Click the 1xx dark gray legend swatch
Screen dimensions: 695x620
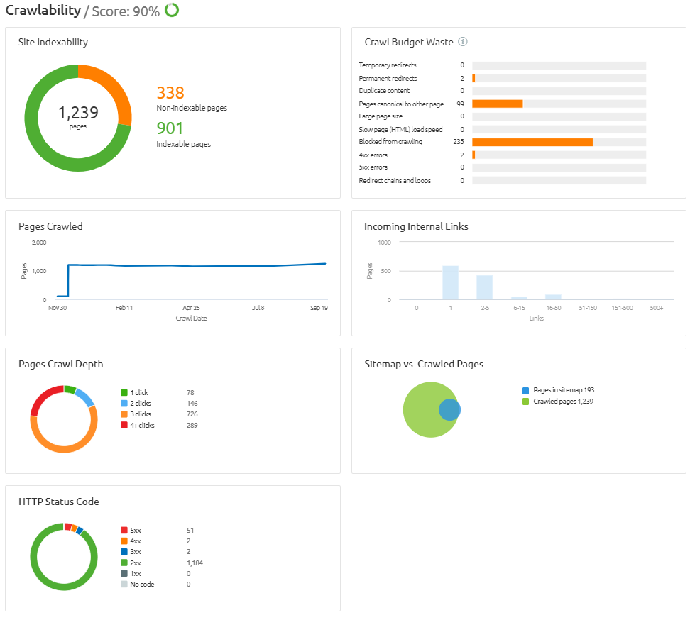pos(124,573)
